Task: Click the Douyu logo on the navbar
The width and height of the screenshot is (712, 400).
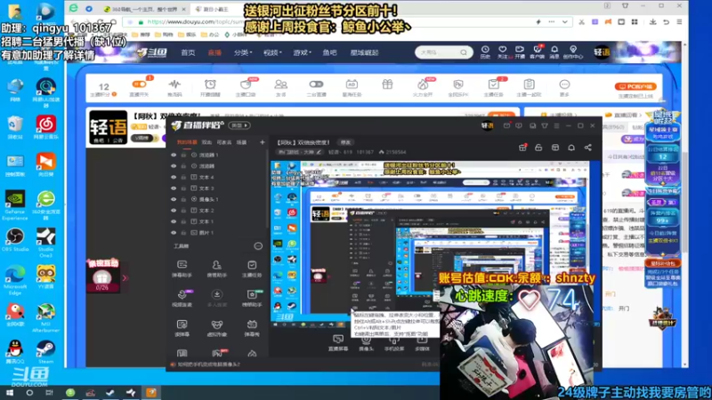Action: (151, 52)
